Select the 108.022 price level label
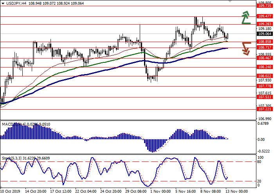 (265, 76)
